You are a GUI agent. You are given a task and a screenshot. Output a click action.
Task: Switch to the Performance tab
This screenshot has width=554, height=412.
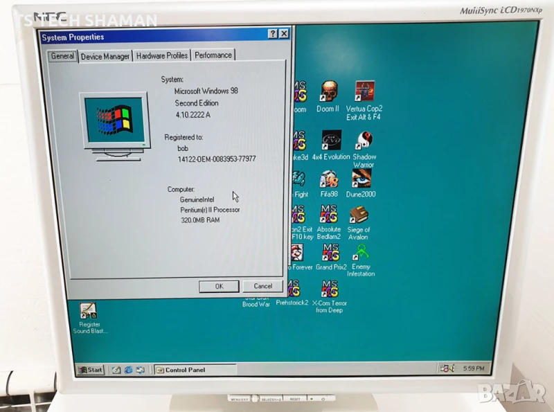pyautogui.click(x=213, y=55)
